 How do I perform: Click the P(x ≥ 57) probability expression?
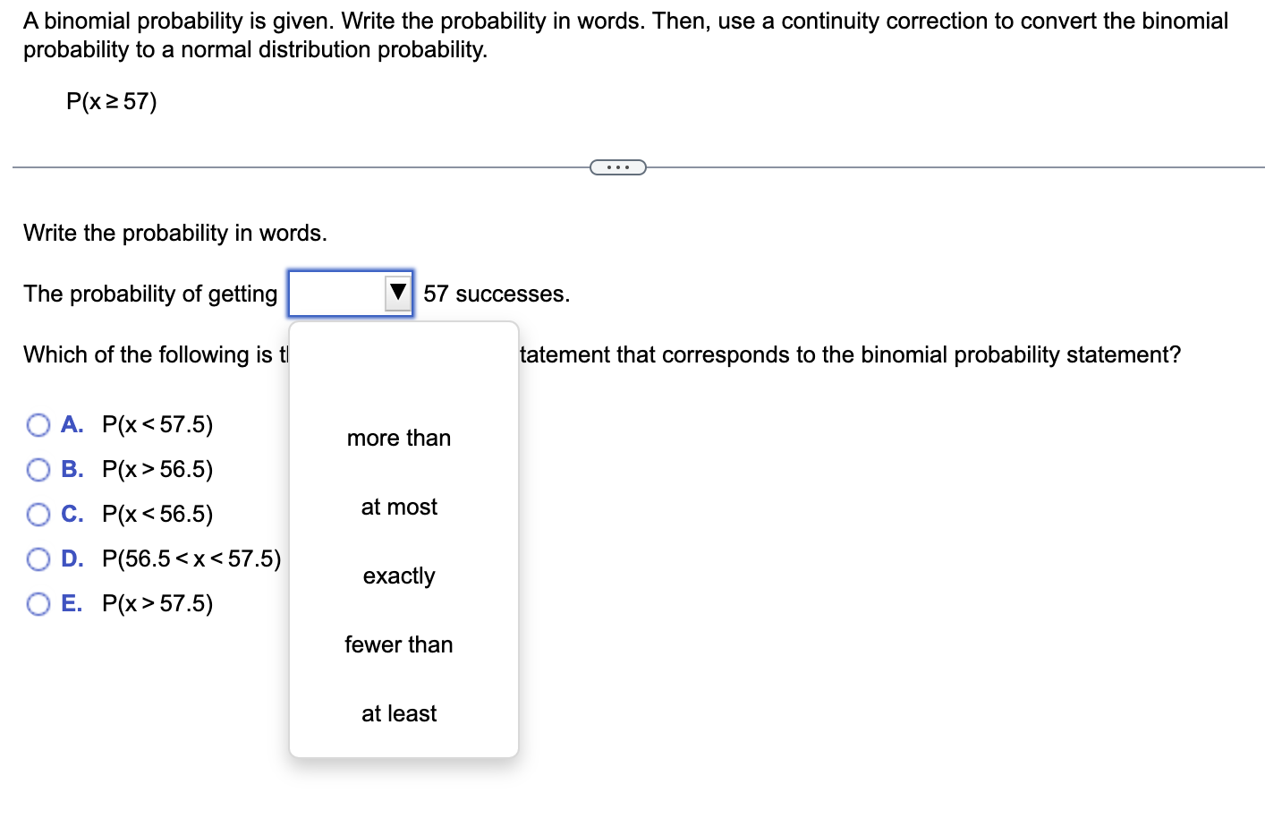click(x=112, y=100)
